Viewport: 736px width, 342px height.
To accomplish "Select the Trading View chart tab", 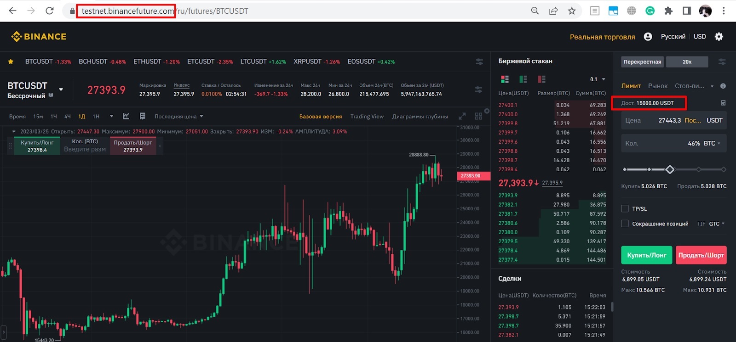I will tap(367, 117).
